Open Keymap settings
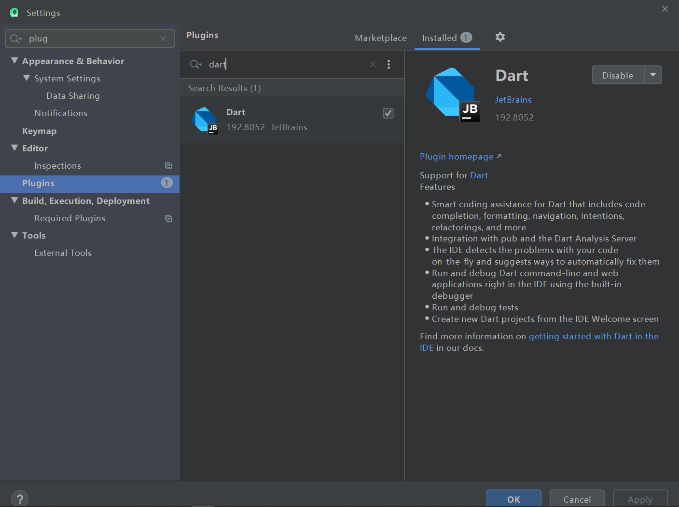This screenshot has width=679, height=507. pos(39,131)
